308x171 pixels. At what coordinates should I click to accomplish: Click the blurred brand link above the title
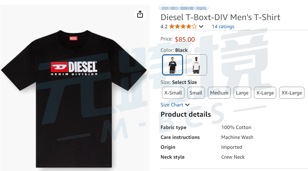(183, 7)
